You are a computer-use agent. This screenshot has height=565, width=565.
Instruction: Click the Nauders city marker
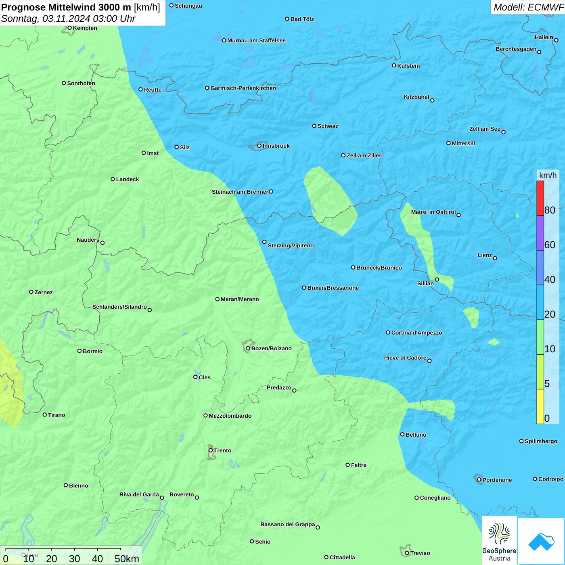point(103,243)
